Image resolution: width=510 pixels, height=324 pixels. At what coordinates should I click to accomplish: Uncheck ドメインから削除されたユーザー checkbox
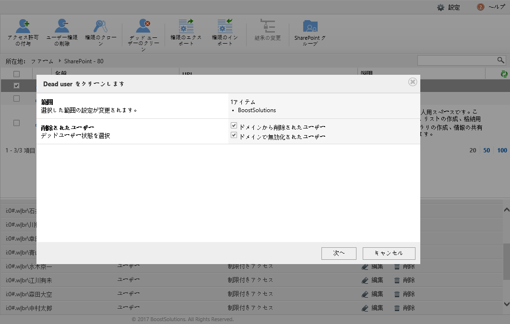pyautogui.click(x=234, y=126)
